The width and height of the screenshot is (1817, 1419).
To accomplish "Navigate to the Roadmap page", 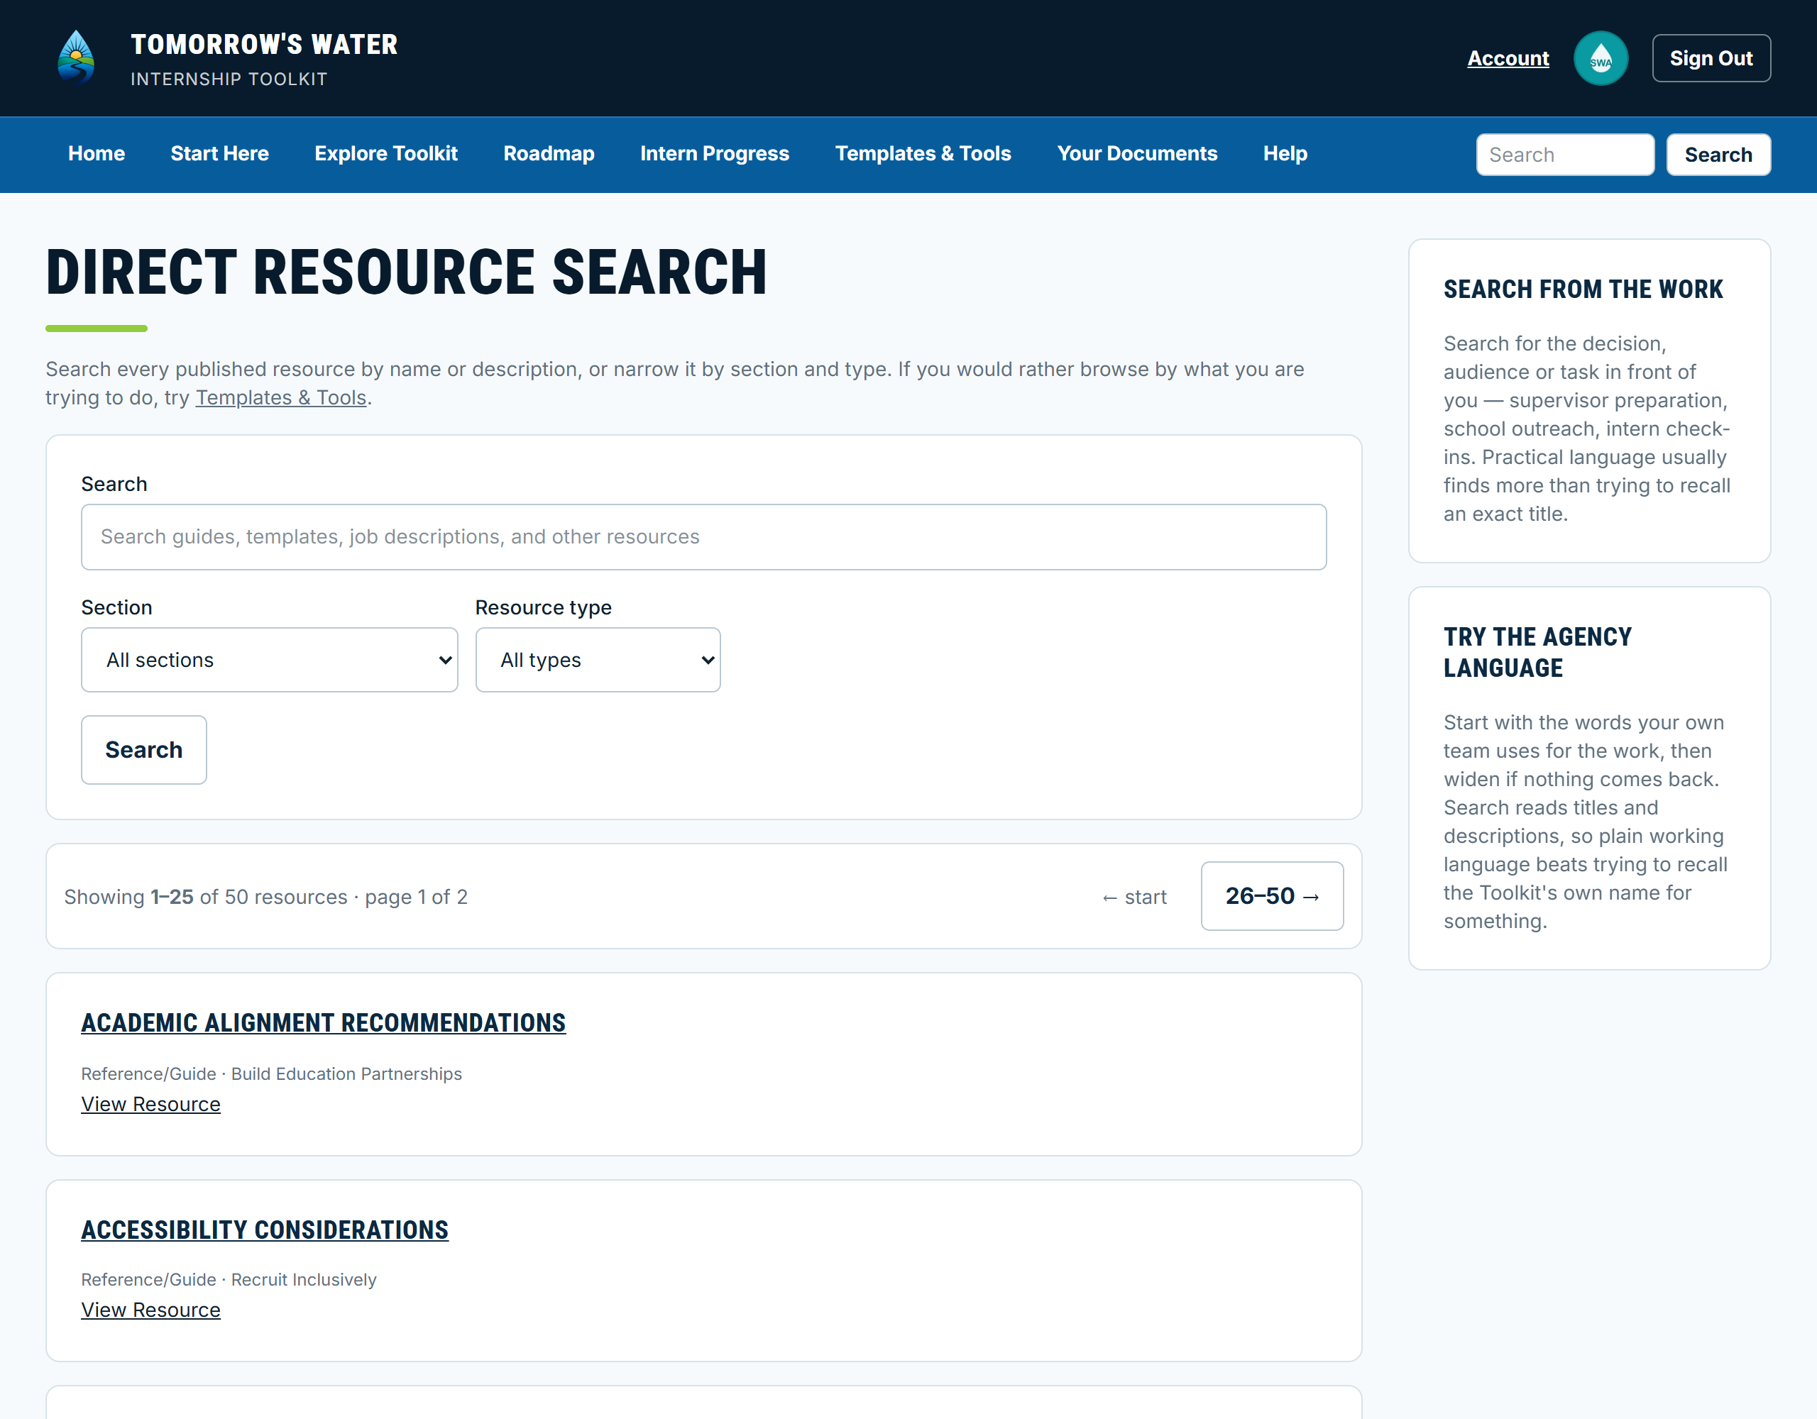I will (x=548, y=154).
